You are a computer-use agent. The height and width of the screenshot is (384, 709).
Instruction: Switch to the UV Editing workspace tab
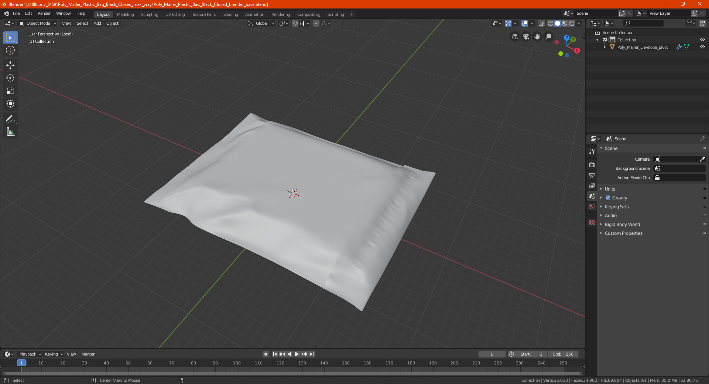pos(175,14)
